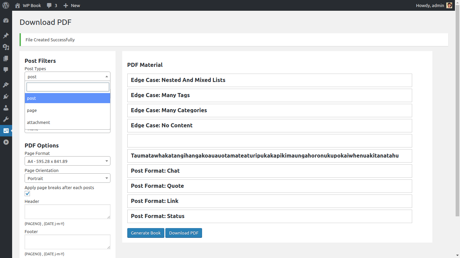Click into the Header text area
The width and height of the screenshot is (460, 258).
click(x=67, y=212)
